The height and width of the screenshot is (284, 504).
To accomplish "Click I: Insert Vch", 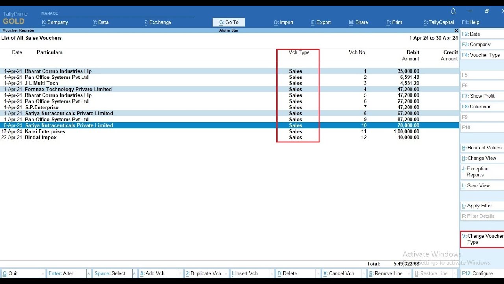I will pos(250,273).
